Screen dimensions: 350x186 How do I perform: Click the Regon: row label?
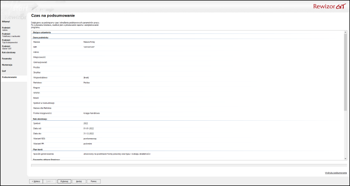[36, 88]
